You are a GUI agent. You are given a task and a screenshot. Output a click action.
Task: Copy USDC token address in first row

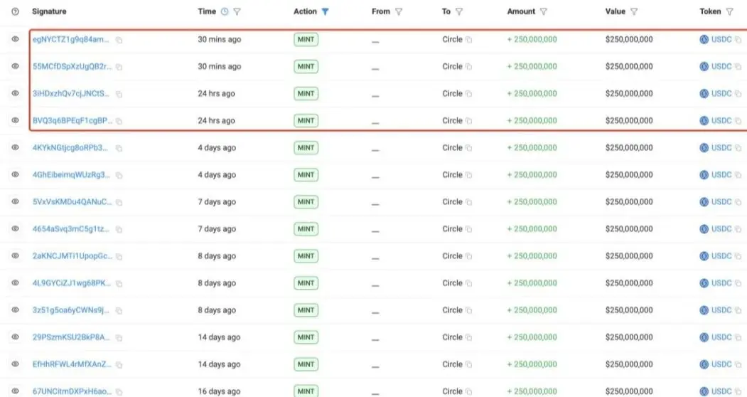(738, 40)
